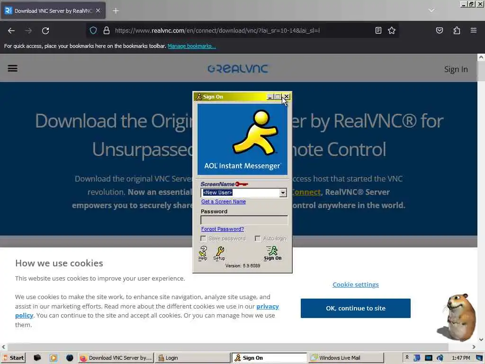Image resolution: width=485 pixels, height=364 pixels.
Task: Click Get a Screen Name link
Action: pyautogui.click(x=224, y=201)
